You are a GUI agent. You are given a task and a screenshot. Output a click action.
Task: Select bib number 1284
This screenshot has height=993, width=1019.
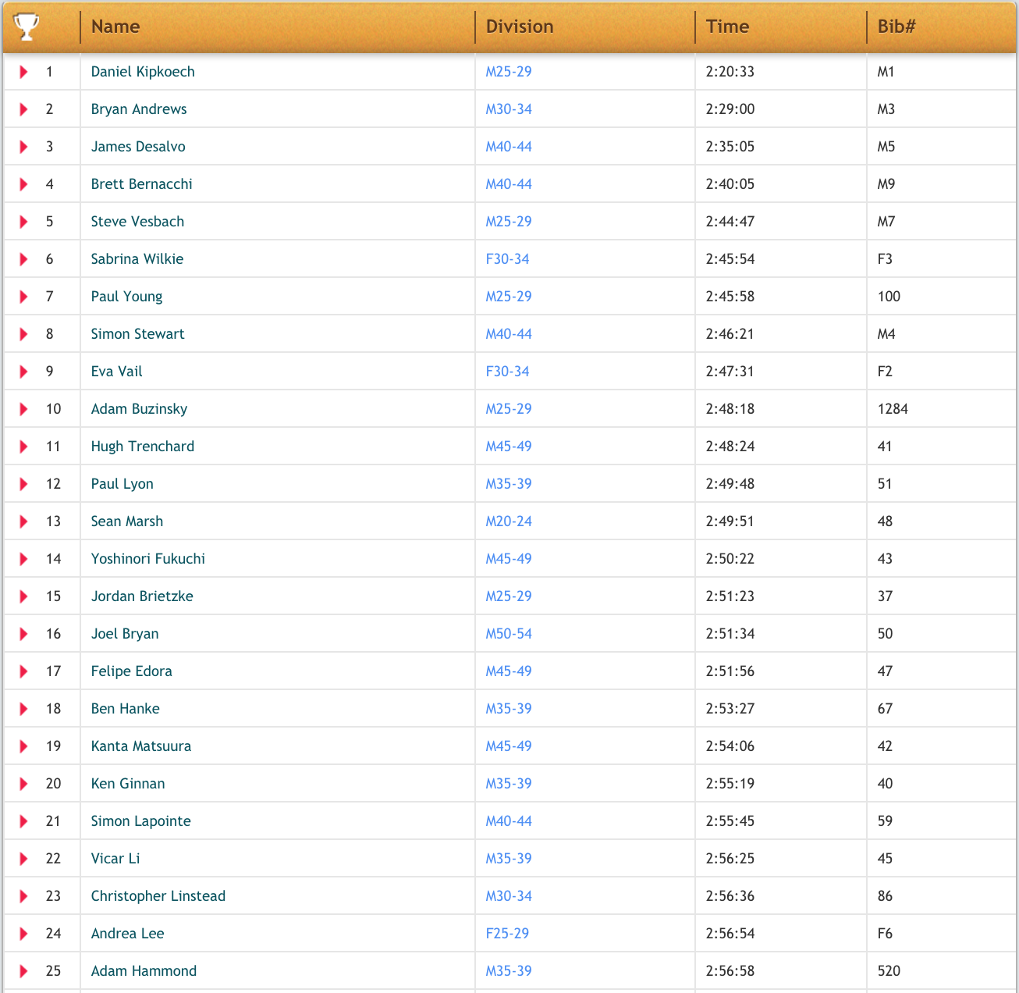(893, 409)
